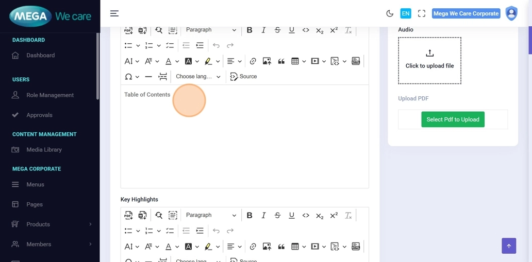Click the purple scroll-to-top arrow button
532x262 pixels.
(508, 246)
